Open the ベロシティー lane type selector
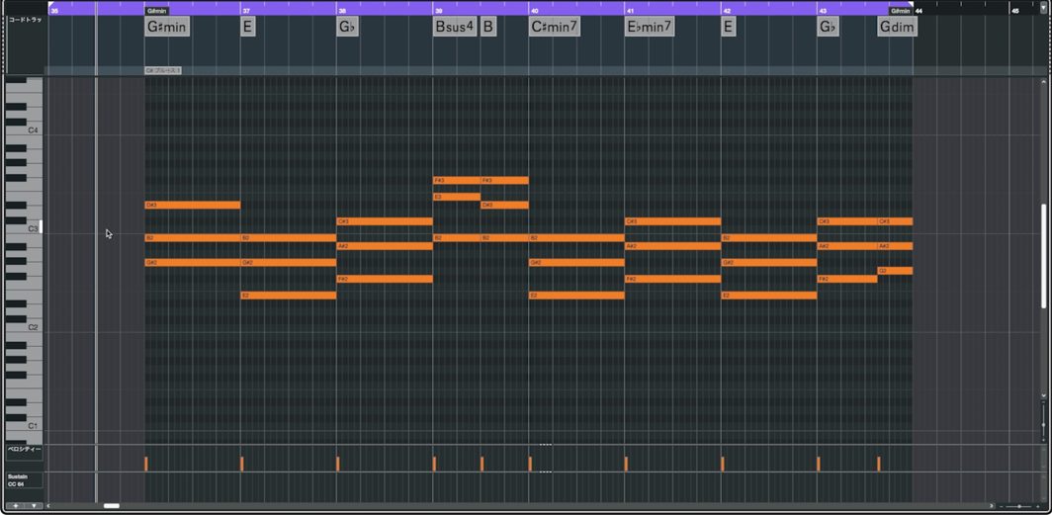This screenshot has height=515, width=1052. (24, 453)
